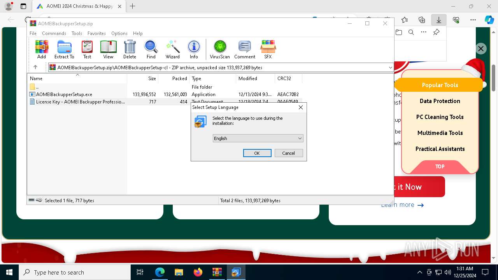Click the TOP button on widget
498x280 pixels.
(440, 166)
